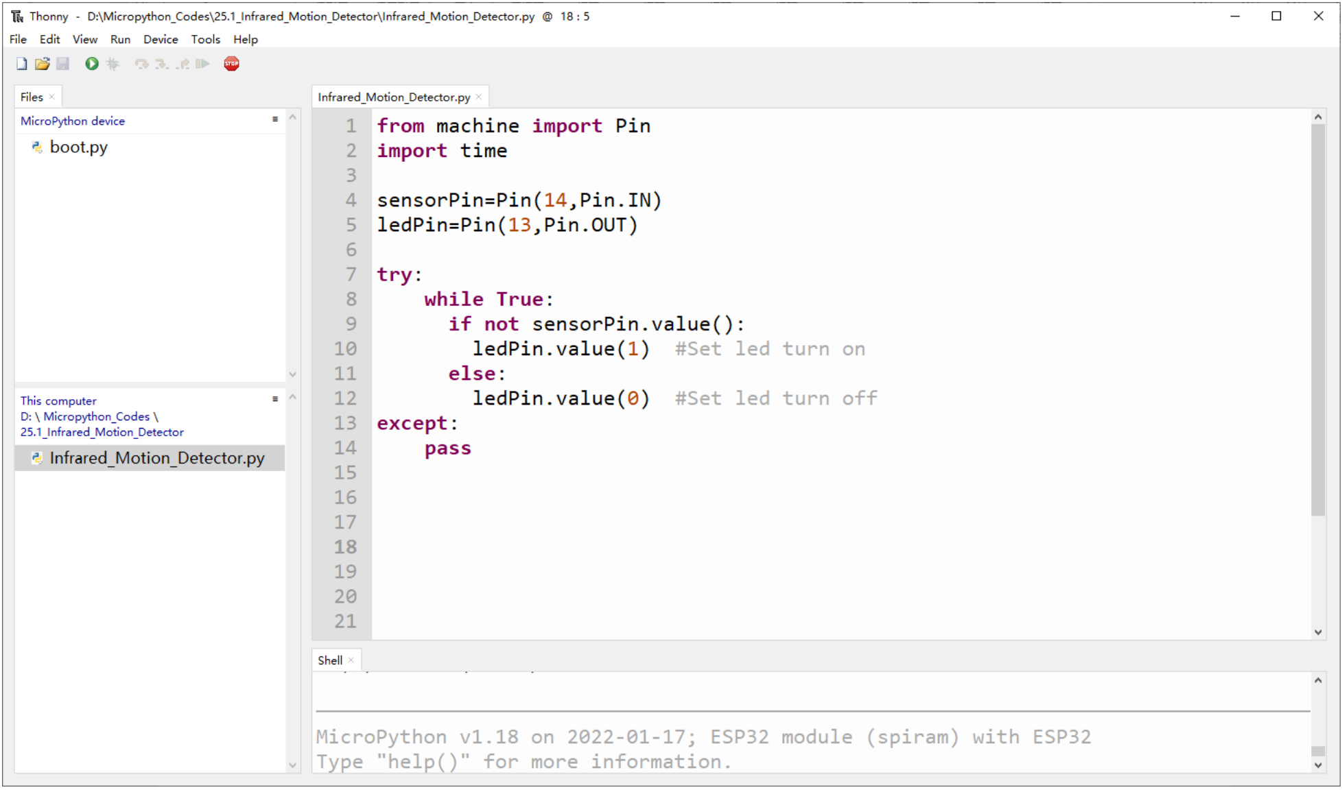Viewport: 1342px width, 790px height.
Task: Save the file with the floppy disk icon
Action: (62, 64)
